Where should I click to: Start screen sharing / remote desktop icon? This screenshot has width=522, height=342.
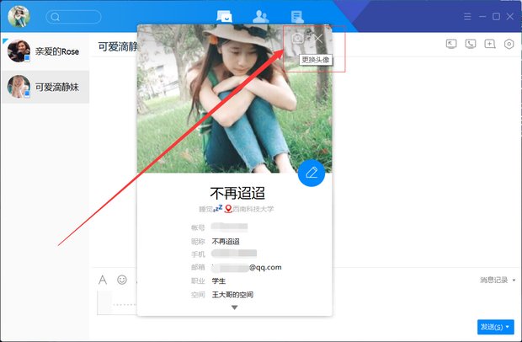(451, 44)
